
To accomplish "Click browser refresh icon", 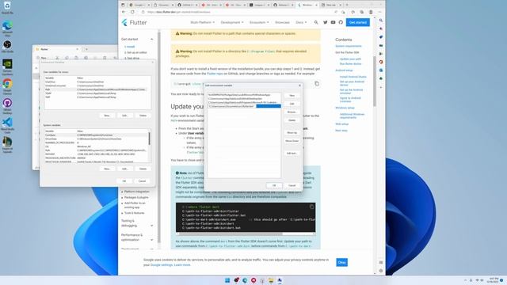I will (132, 12).
